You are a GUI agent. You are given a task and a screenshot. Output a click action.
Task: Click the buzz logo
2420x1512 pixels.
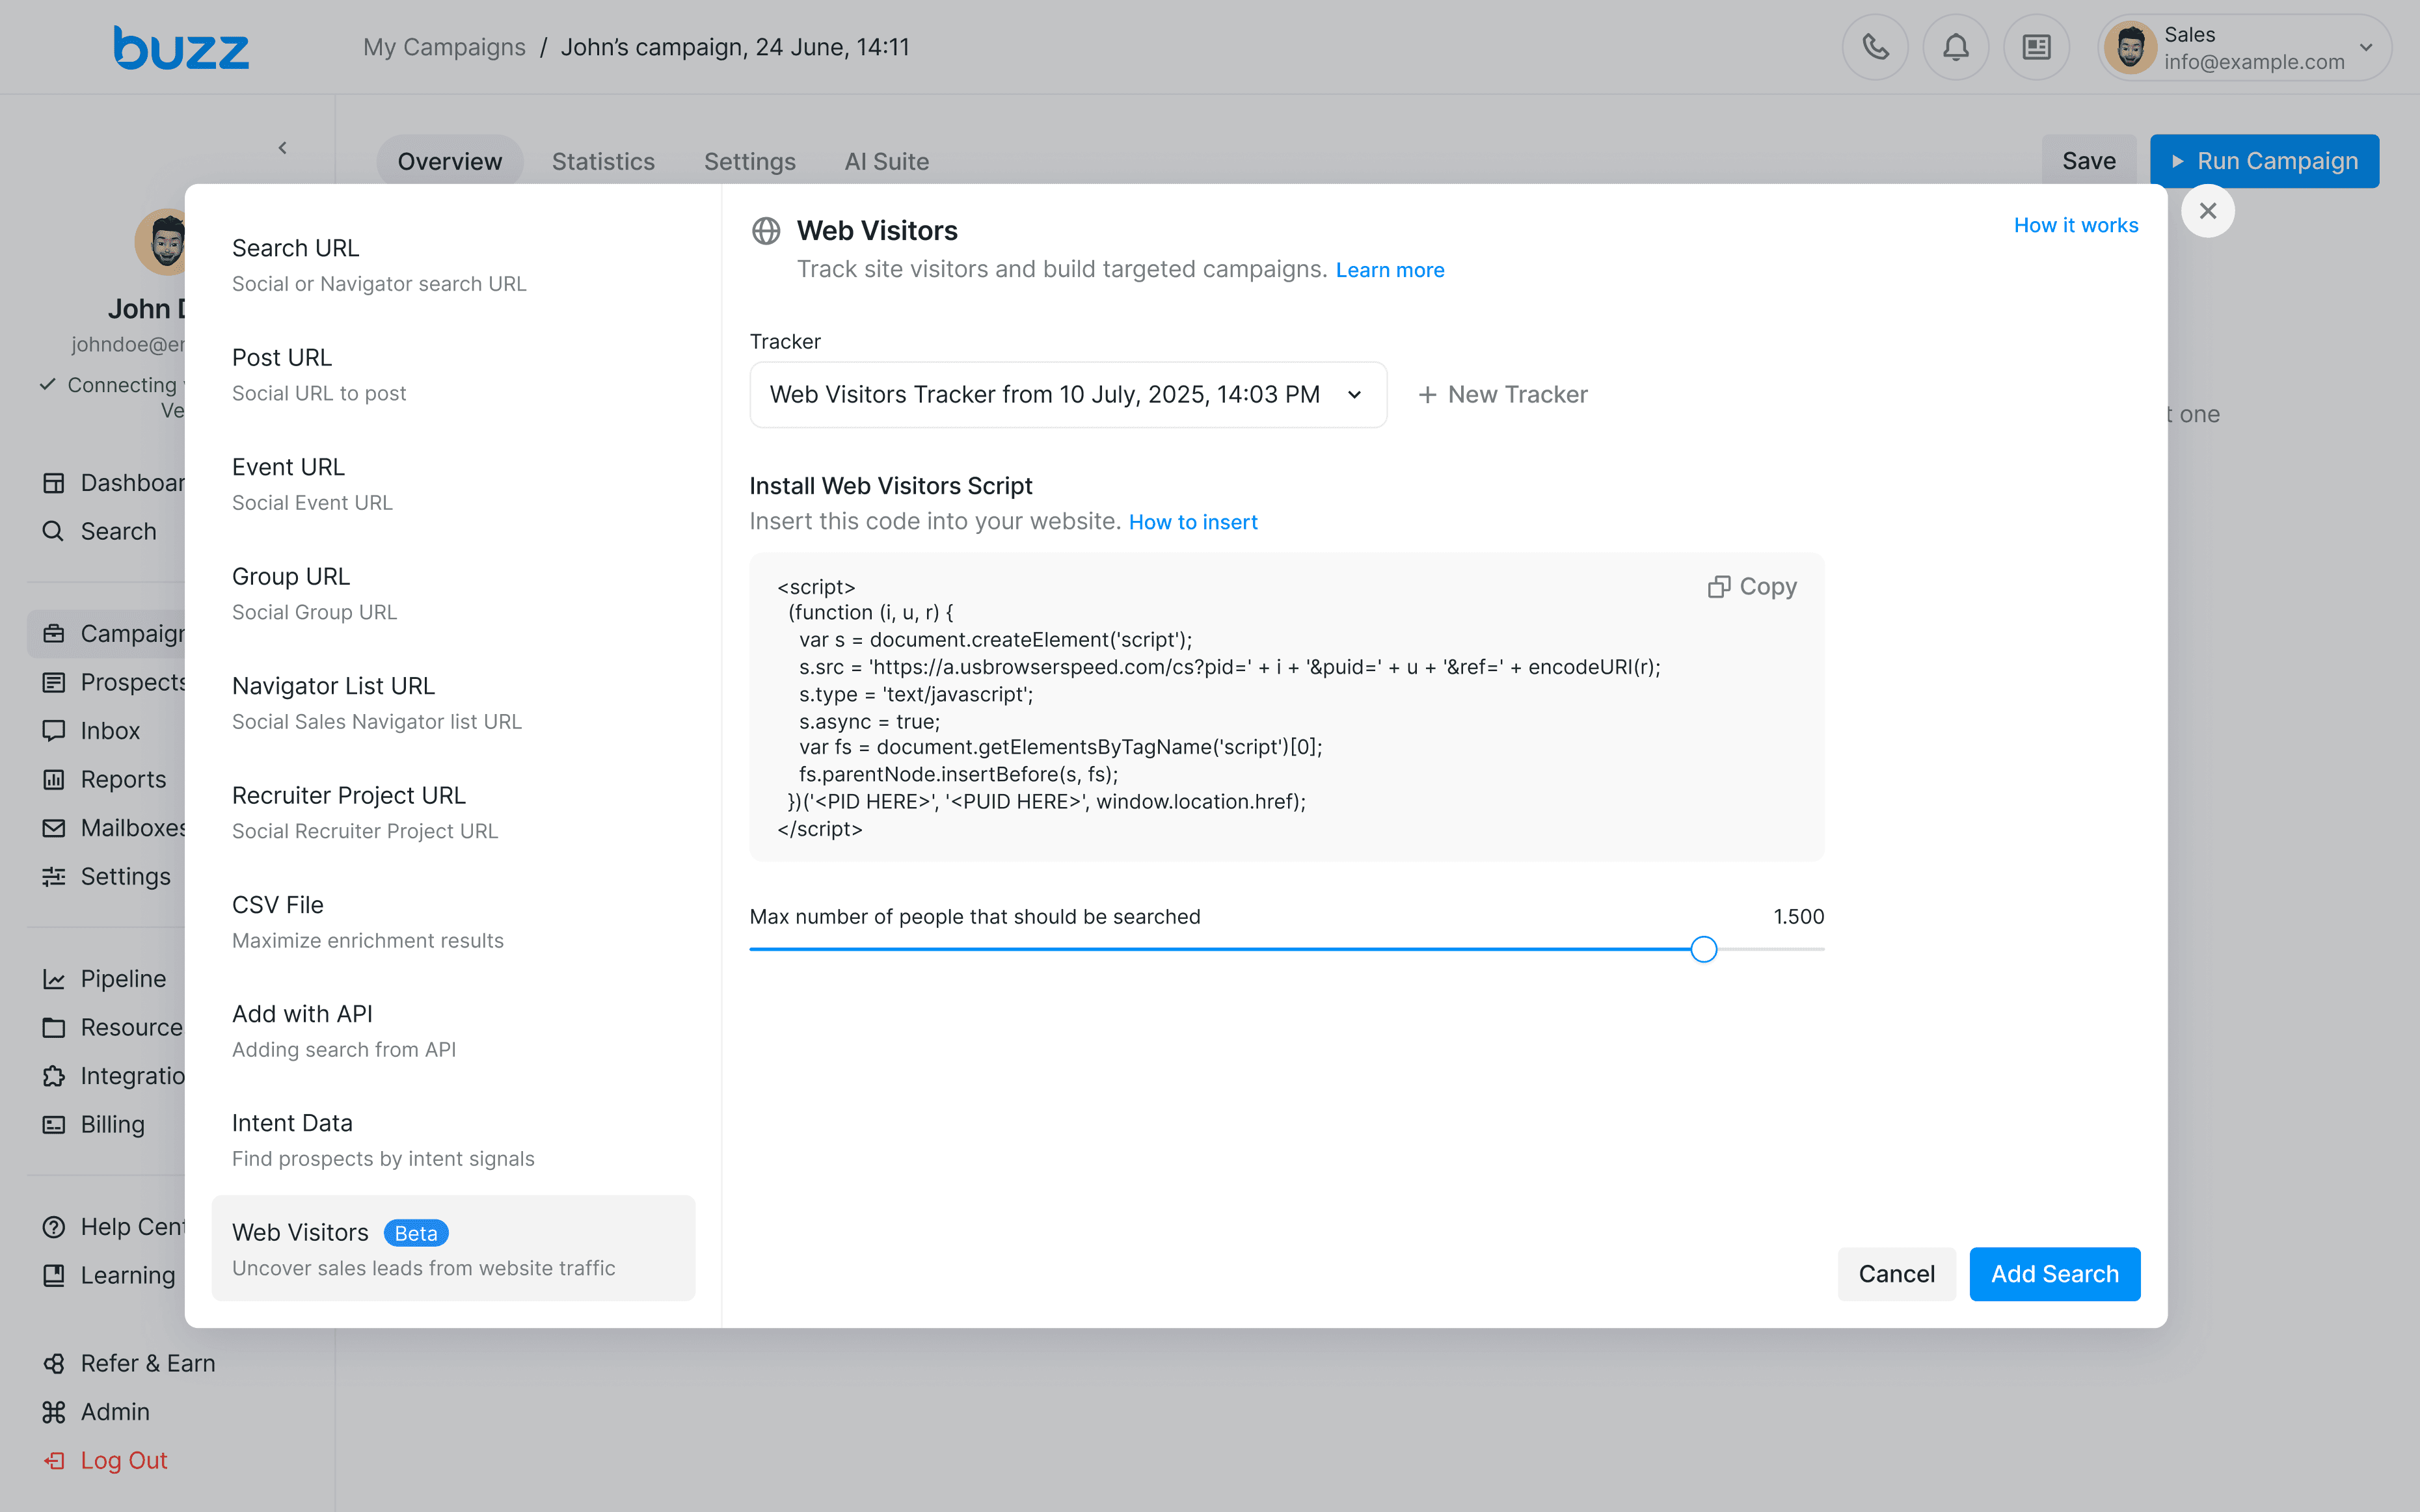(x=181, y=48)
